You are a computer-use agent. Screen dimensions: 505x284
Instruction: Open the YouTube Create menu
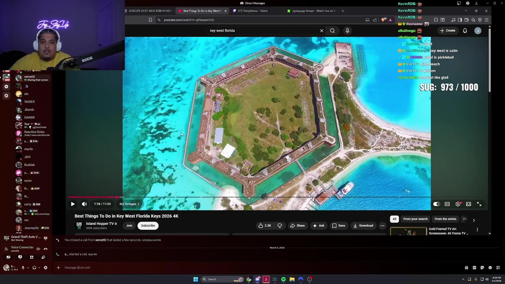[447, 30]
